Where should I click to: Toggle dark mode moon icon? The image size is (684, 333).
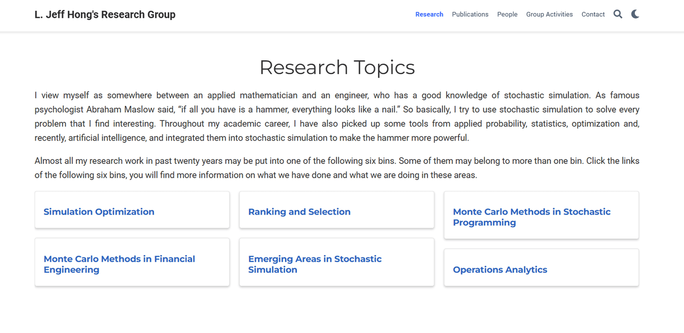(636, 14)
